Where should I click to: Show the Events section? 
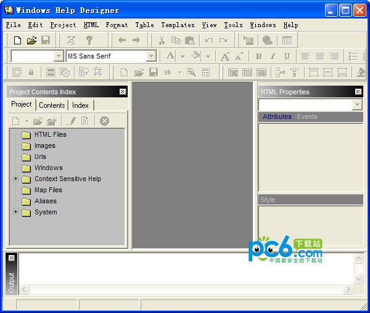click(307, 116)
